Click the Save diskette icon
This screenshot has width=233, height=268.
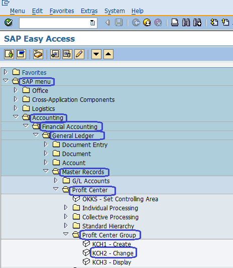click(119, 23)
